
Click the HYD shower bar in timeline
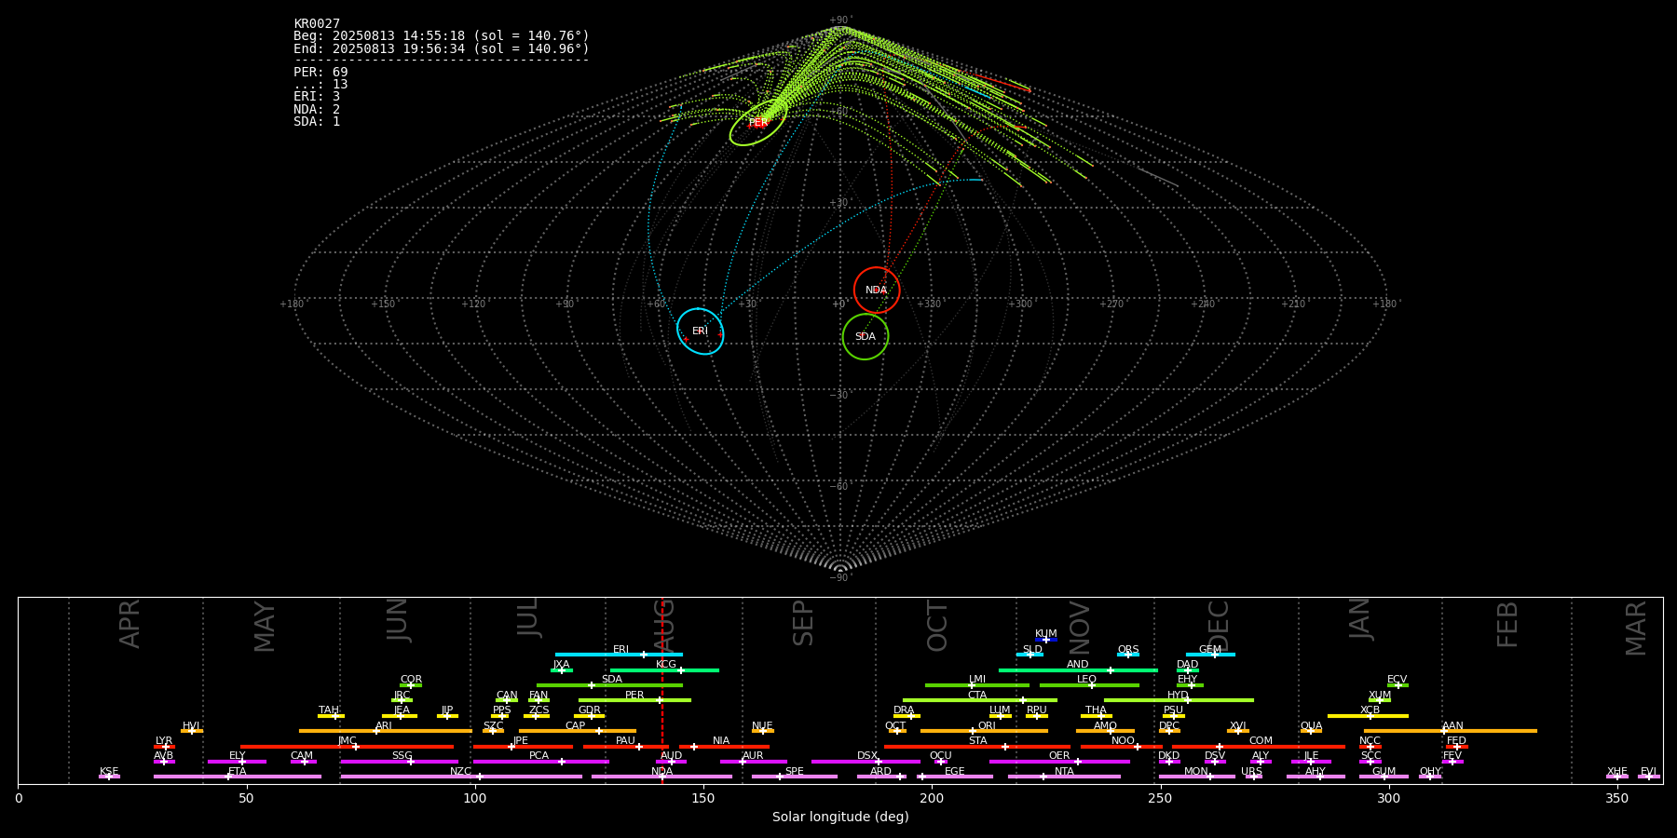1179,700
